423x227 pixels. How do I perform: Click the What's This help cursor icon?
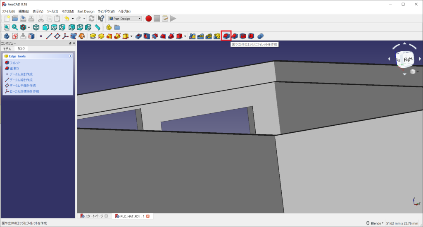click(101, 18)
